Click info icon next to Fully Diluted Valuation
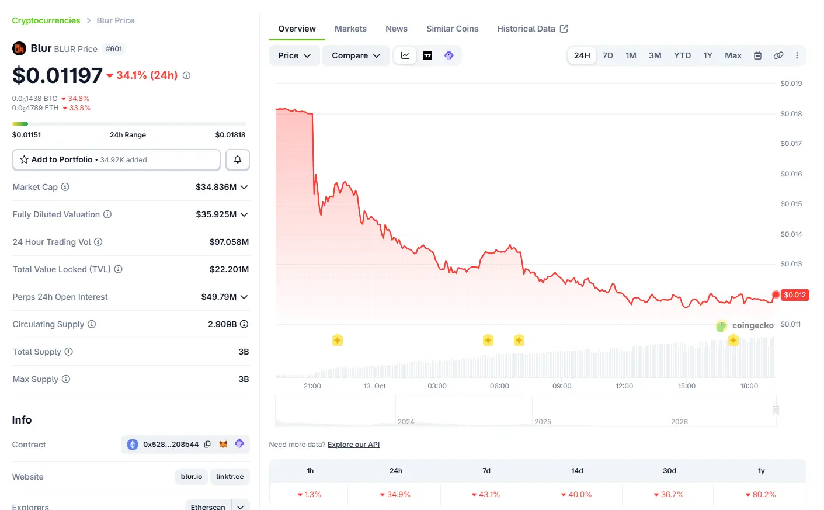824x510 pixels. click(107, 214)
